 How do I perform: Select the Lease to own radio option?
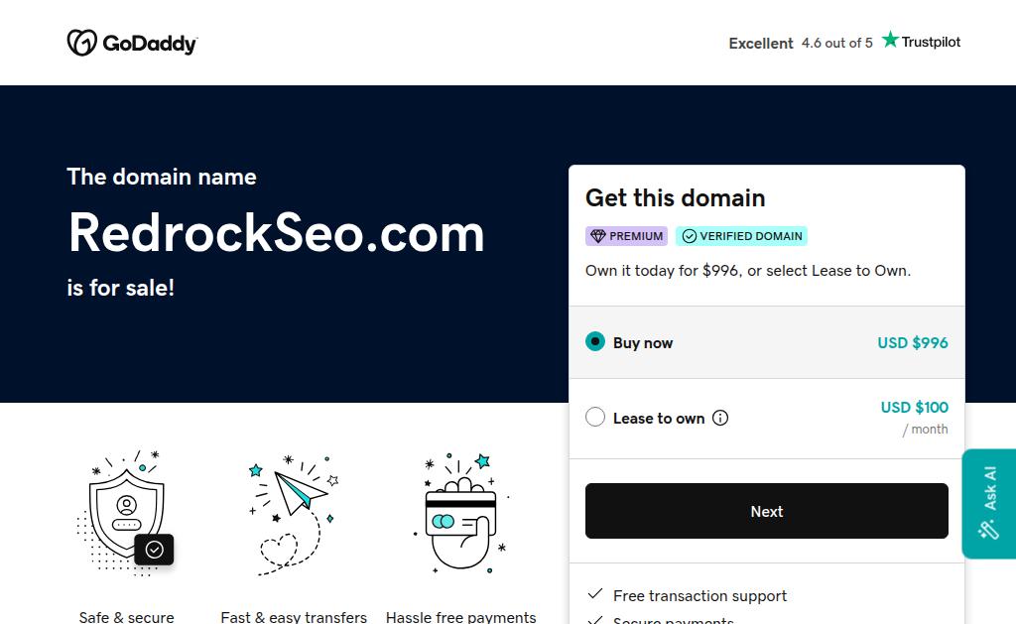tap(595, 418)
